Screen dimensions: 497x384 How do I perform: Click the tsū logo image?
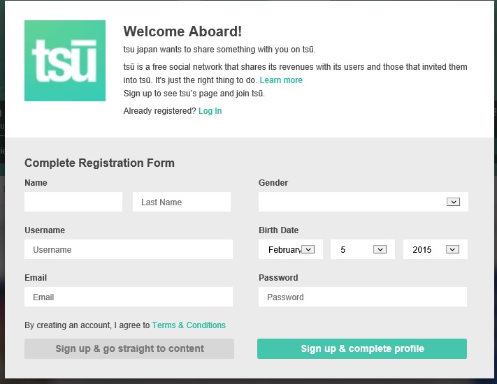pos(65,61)
